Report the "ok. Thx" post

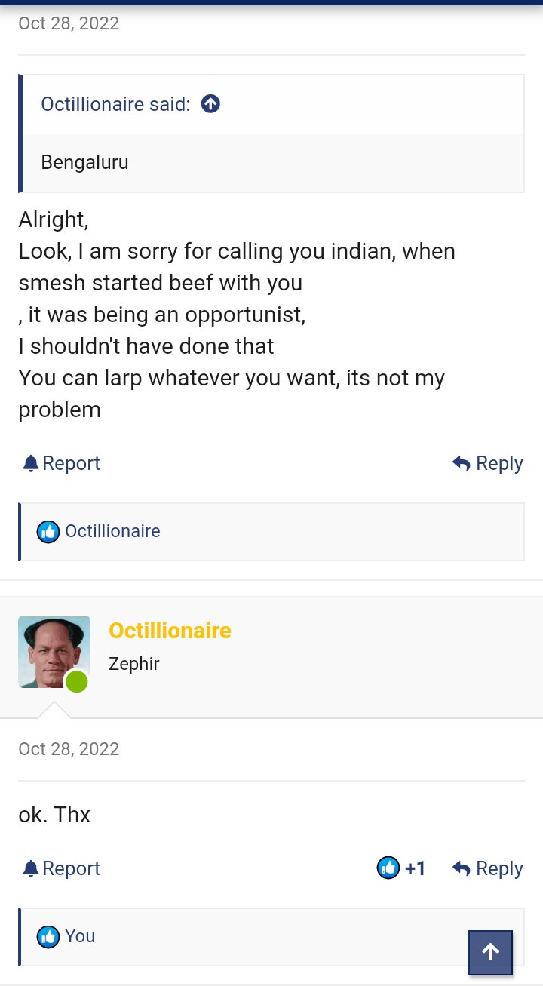[x=62, y=868]
